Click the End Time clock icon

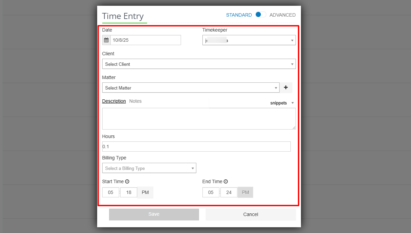click(x=226, y=181)
